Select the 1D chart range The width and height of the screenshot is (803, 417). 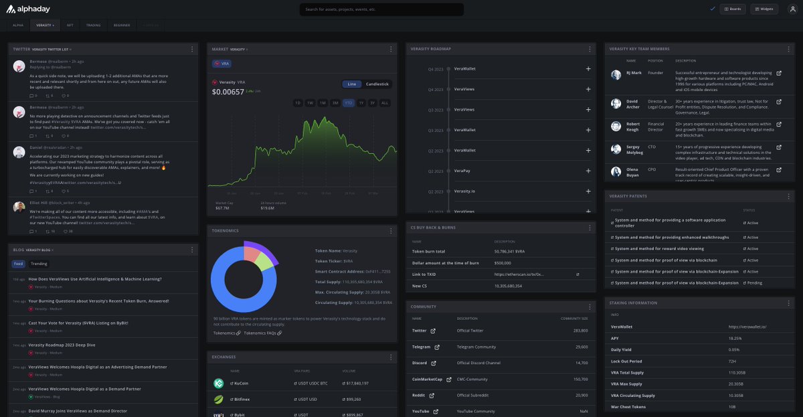point(298,103)
